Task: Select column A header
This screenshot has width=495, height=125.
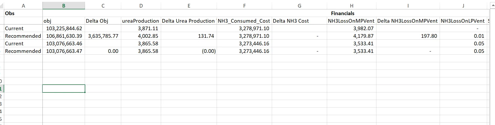Action: click(23, 6)
